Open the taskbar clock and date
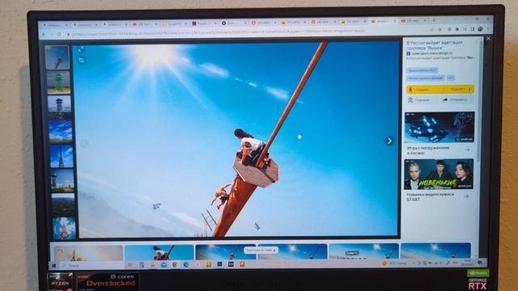Image resolution: width=518 pixels, height=291 pixels. [x=468, y=263]
